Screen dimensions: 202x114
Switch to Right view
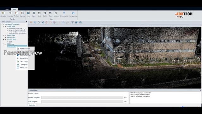(45, 14)
